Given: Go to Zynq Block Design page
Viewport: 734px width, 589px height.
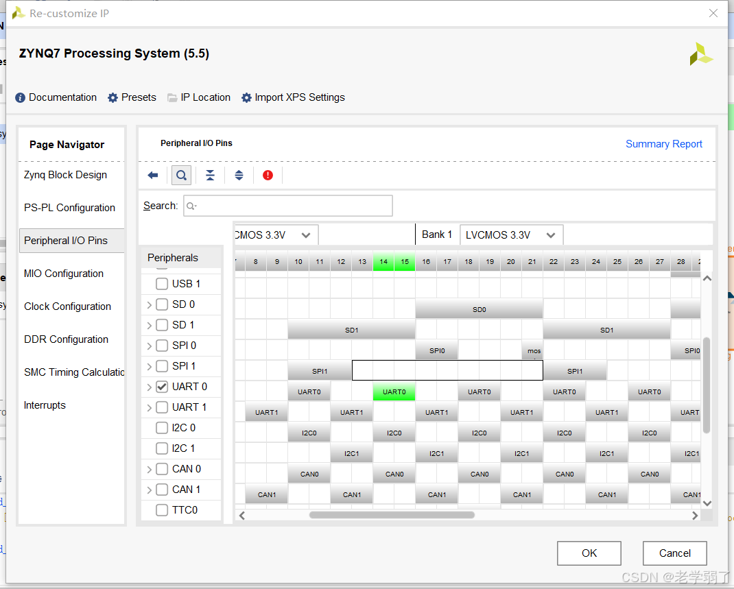Looking at the screenshot, I should pos(66,175).
